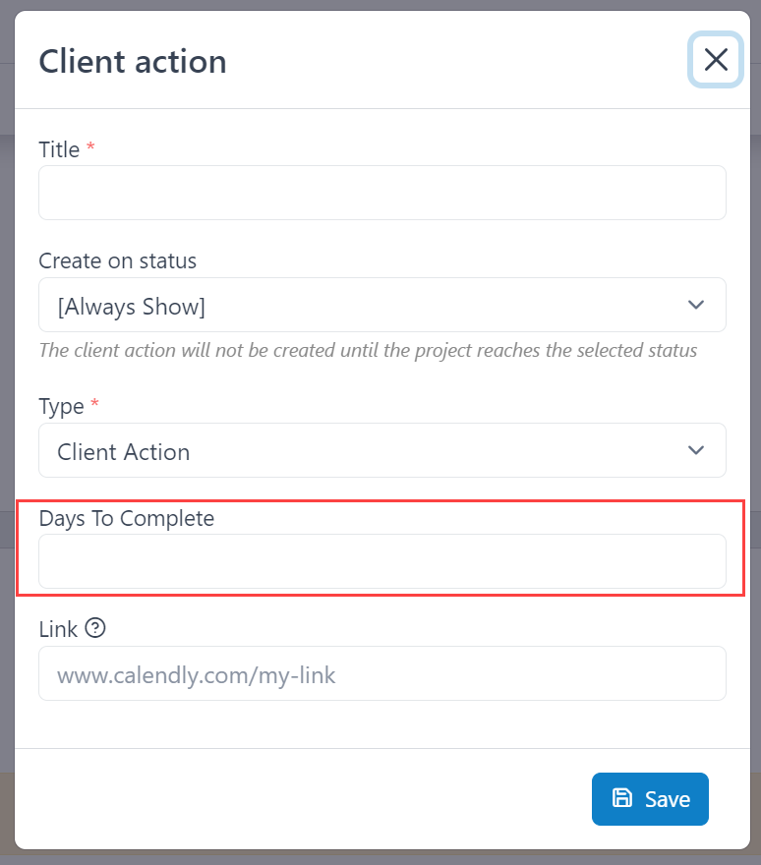Expand the [Always Show] status selector
Image resolution: width=761 pixels, height=865 pixels.
tap(381, 305)
